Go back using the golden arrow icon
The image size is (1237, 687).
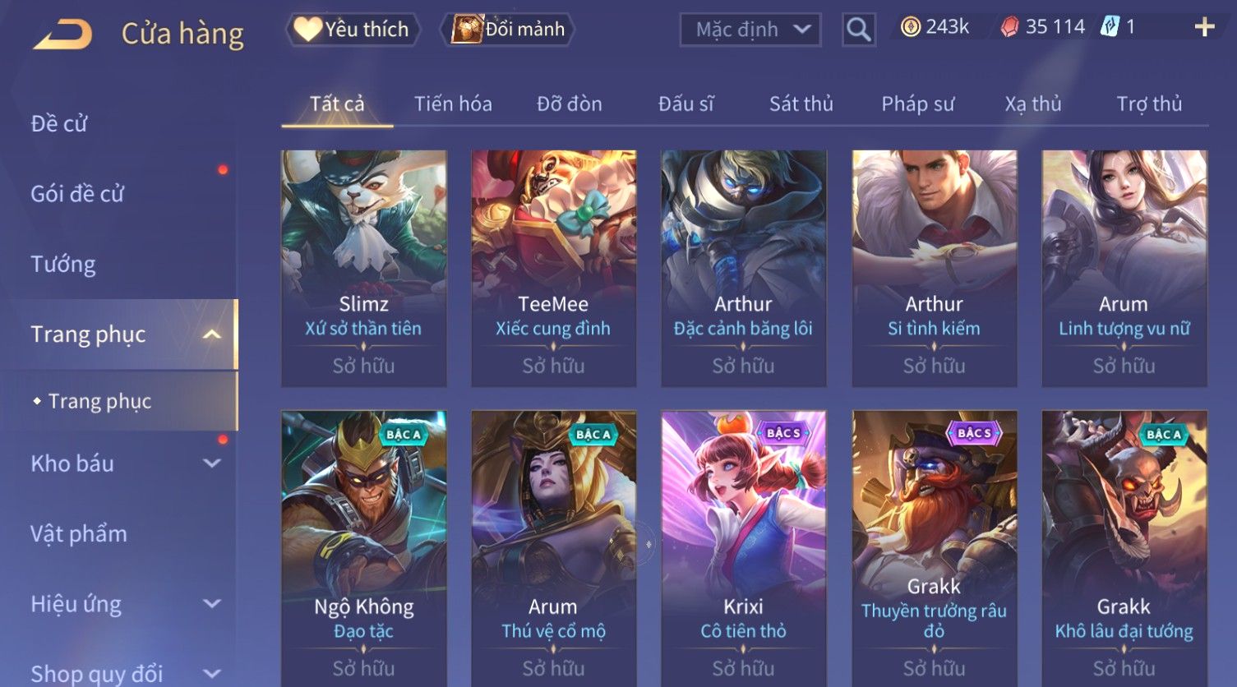coord(63,34)
